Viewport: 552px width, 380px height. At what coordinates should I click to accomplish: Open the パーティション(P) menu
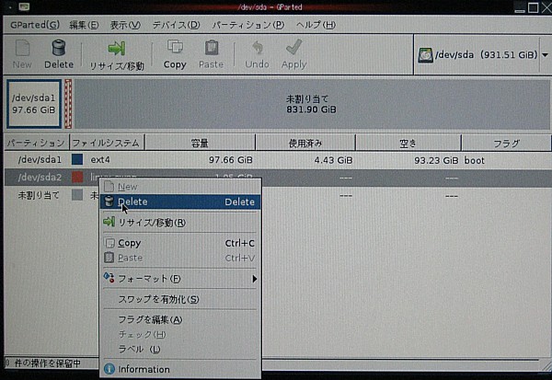248,25
